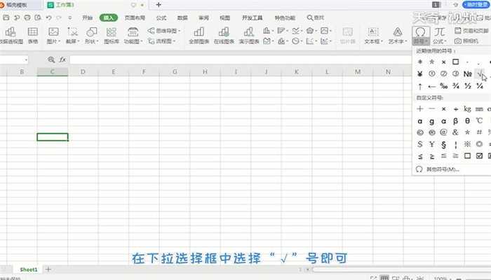Screen dimensions: 491x280
Task: Insert the ‰ per mille symbol
Action: tap(444, 86)
